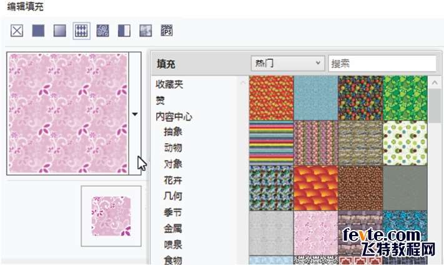The height and width of the screenshot is (265, 444).
Task: Pick the olive brushed camouflage thumbnail
Action: 360,143
